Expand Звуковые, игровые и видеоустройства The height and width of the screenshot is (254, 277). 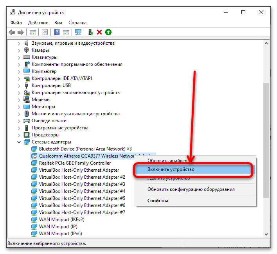pyautogui.click(x=19, y=44)
